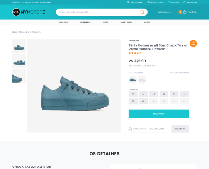Select size 33
Screen dimensions: 209x169
tap(133, 94)
